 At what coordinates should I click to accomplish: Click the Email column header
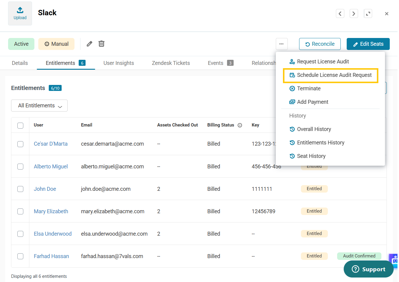click(x=86, y=125)
